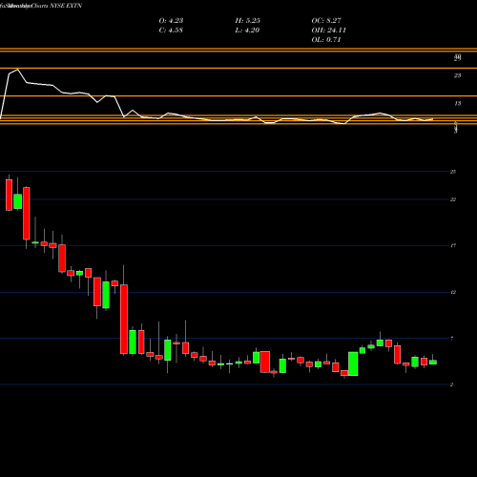Click the 7 label on candlestick price axis
This screenshot has height=477, width=477.
(x=452, y=339)
